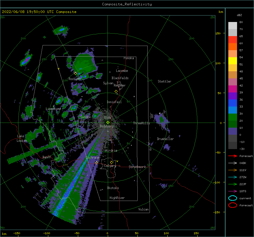Click the 65 value in dBZ scale
Screen dimensions: 254x237
click(241, 36)
